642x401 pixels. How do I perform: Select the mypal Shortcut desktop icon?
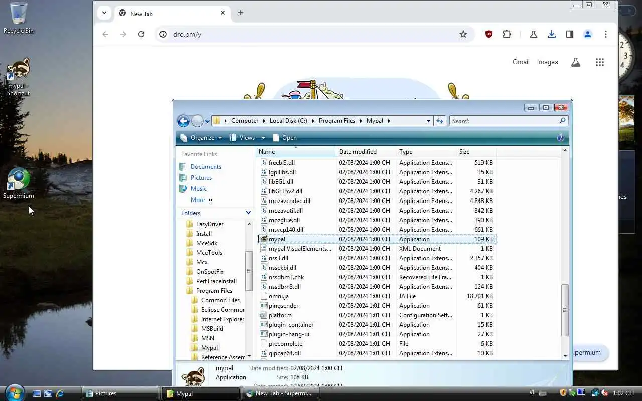(x=19, y=76)
